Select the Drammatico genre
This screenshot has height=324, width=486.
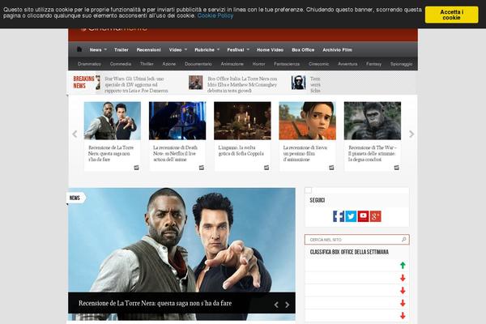89,64
